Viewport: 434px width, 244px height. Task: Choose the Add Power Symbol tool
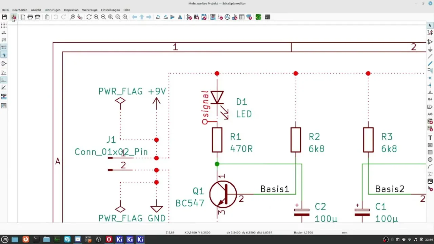point(430,49)
